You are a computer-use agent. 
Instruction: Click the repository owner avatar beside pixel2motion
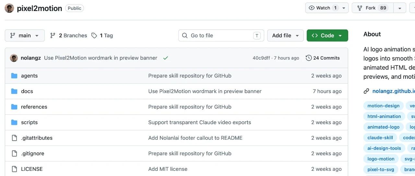(9, 8)
